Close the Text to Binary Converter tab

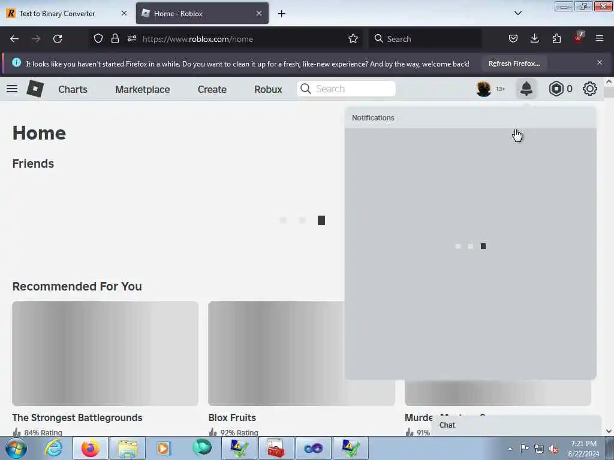point(124,13)
